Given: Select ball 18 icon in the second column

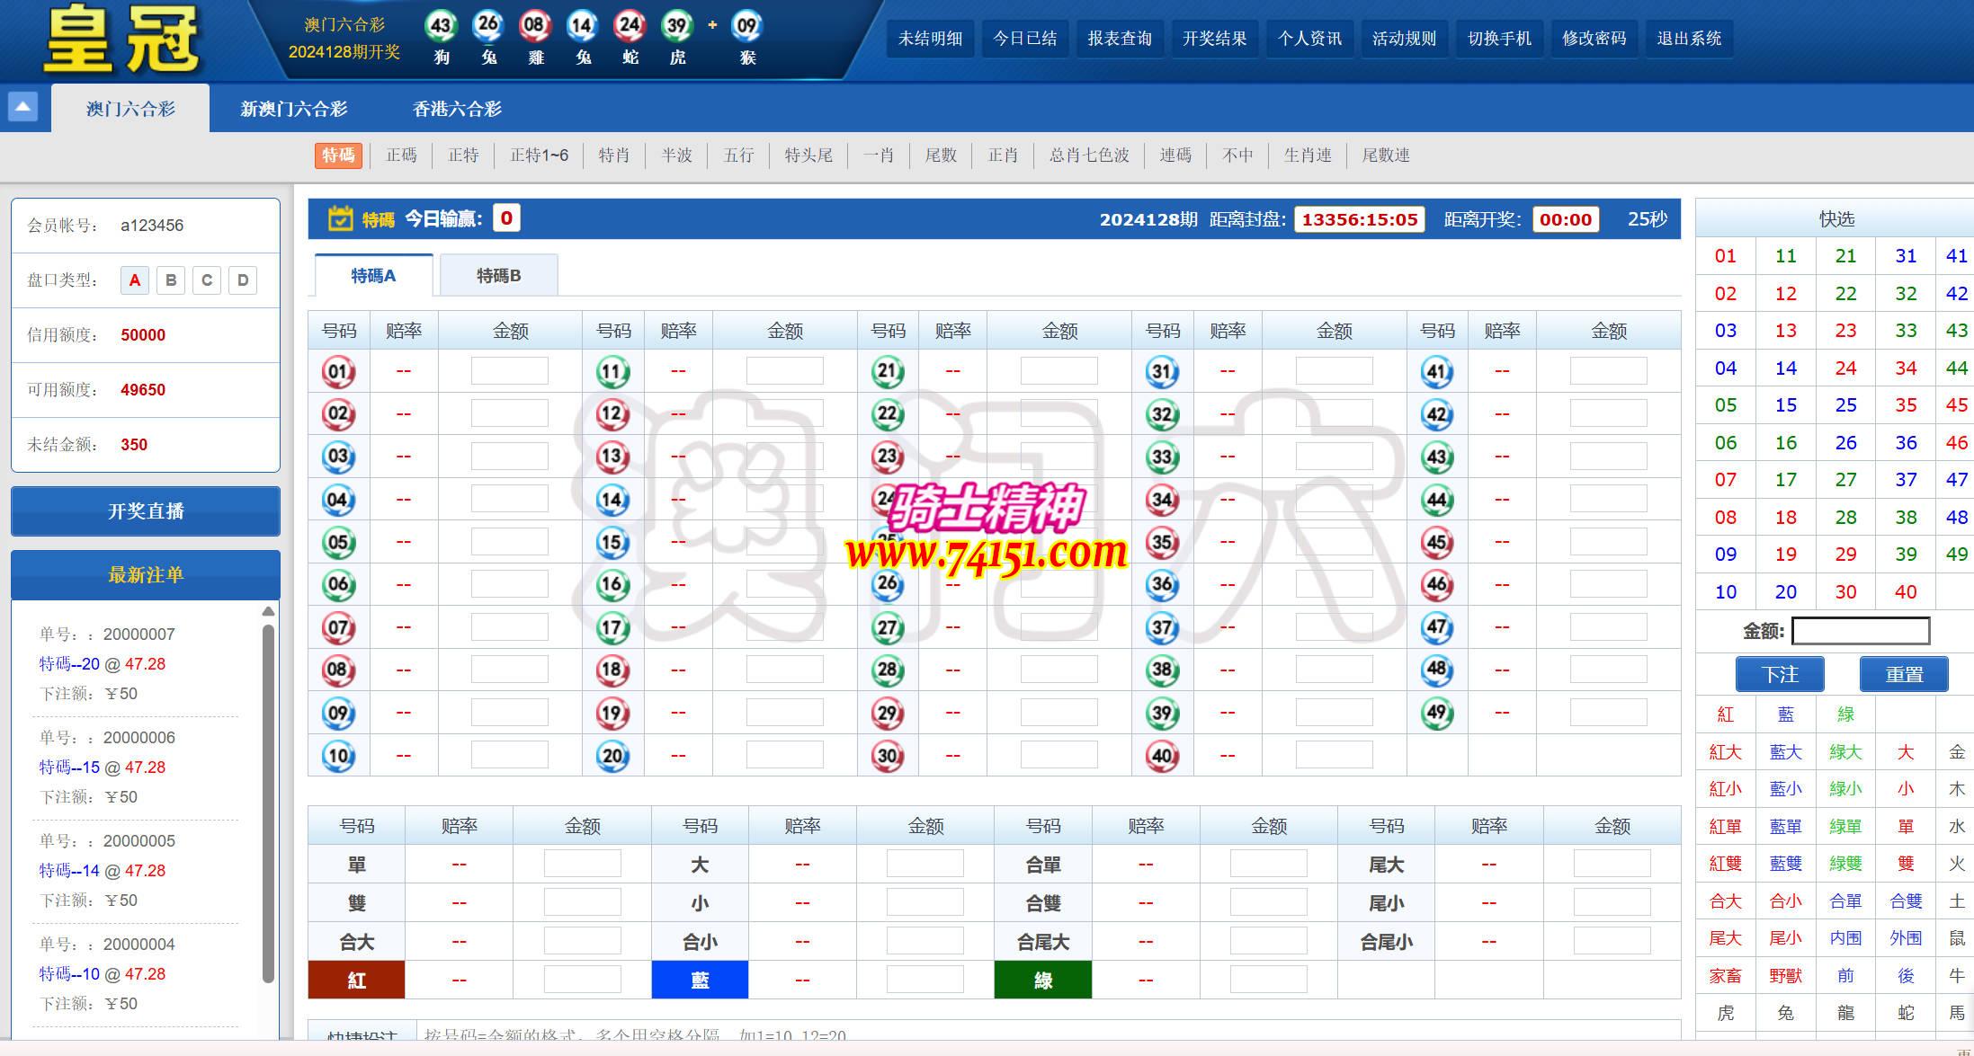Looking at the screenshot, I should pos(612,670).
